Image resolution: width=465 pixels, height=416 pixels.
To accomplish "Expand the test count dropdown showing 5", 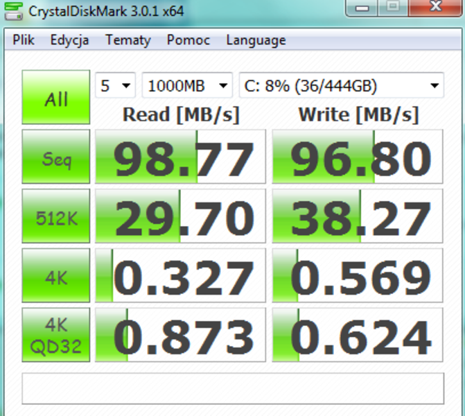I will coord(115,85).
